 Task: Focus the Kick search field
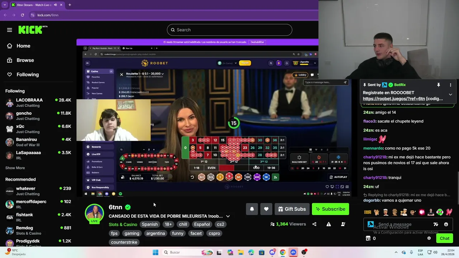point(229,30)
